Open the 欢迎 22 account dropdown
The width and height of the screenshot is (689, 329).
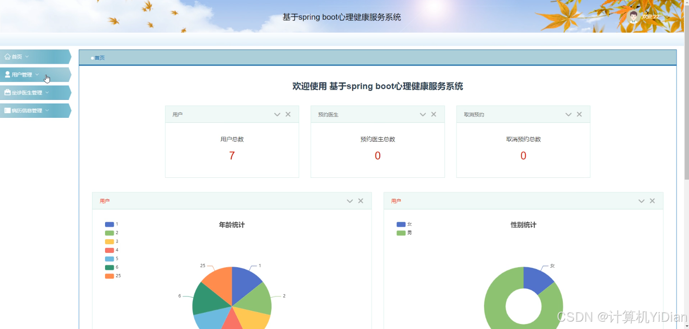655,16
